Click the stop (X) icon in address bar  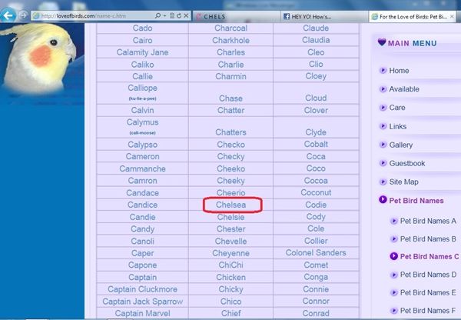tap(187, 15)
